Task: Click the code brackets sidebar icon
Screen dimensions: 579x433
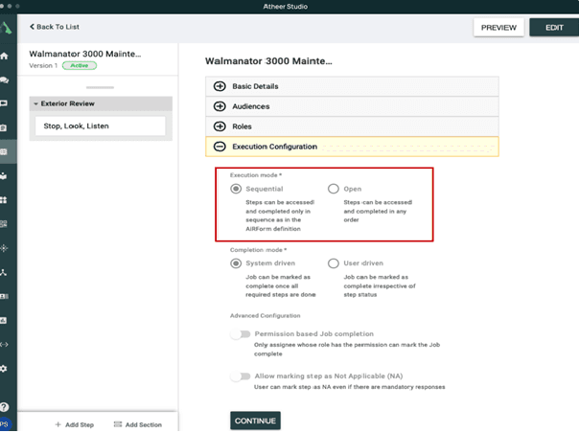Action: point(4,345)
